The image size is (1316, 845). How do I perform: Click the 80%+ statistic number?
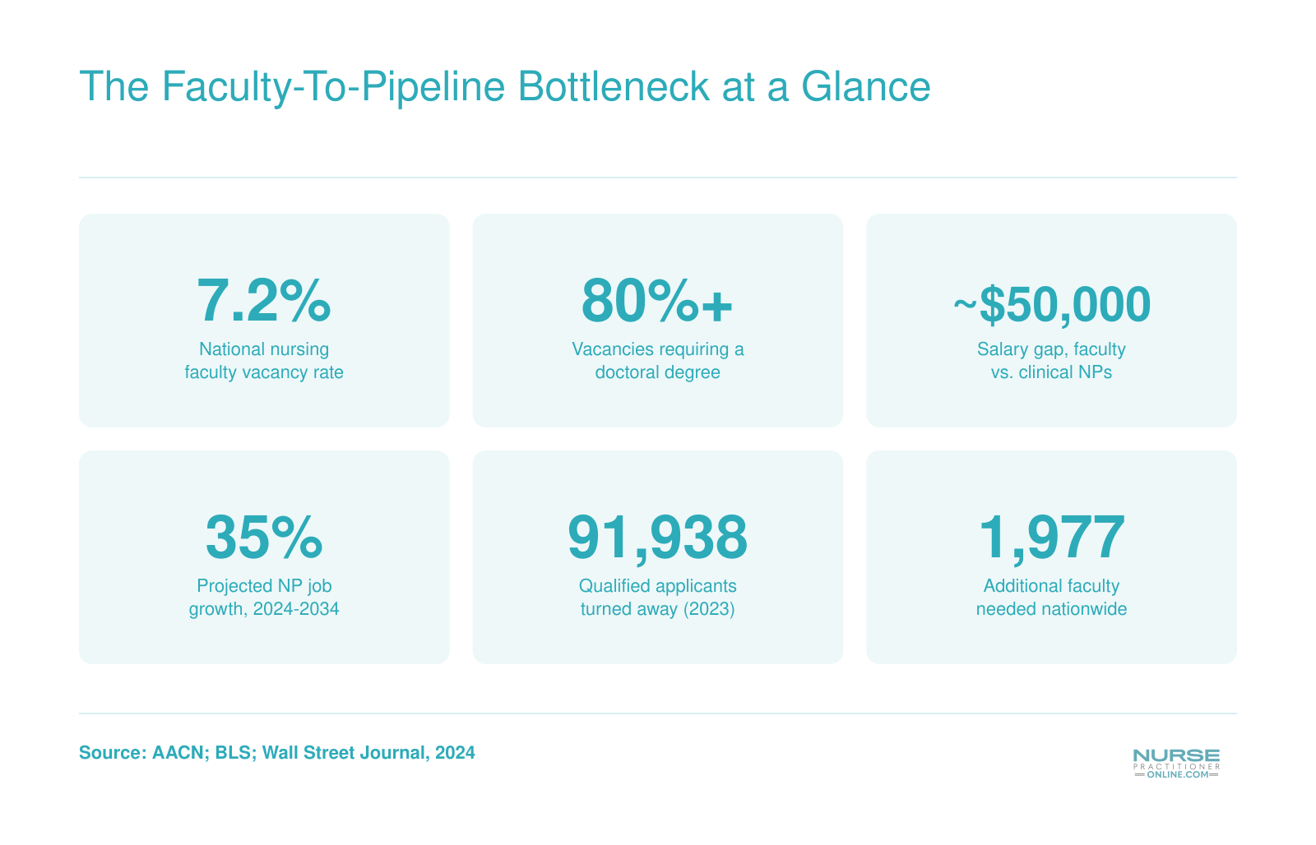point(657,301)
